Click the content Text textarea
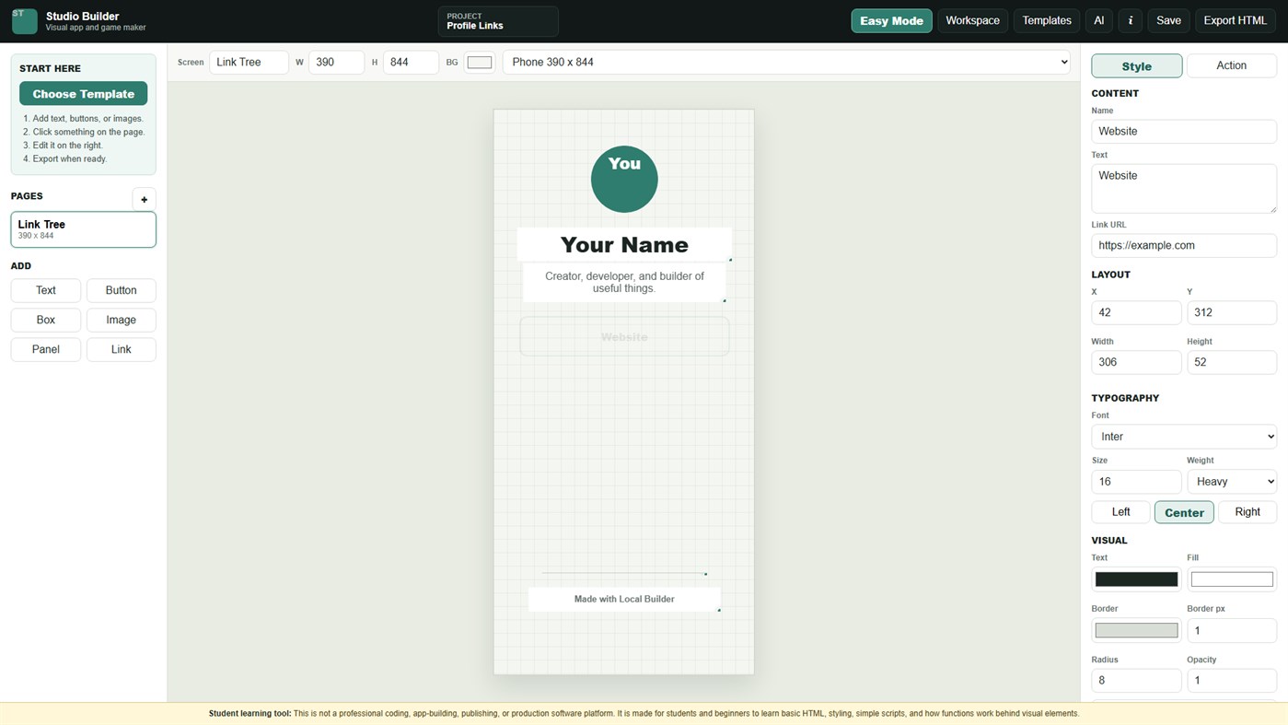Image resolution: width=1288 pixels, height=725 pixels. pyautogui.click(x=1184, y=188)
